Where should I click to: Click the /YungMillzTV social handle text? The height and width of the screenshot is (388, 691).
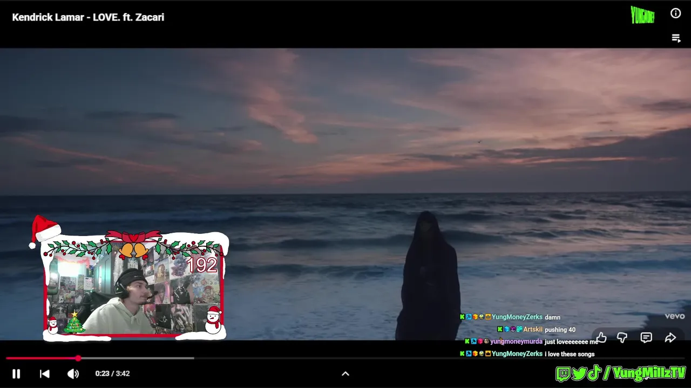click(x=645, y=373)
